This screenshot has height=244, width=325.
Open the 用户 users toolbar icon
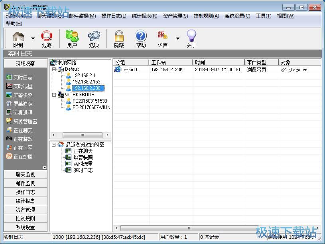[72, 39]
